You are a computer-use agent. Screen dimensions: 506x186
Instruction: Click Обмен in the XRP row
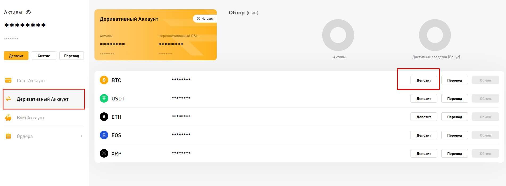tap(486, 153)
